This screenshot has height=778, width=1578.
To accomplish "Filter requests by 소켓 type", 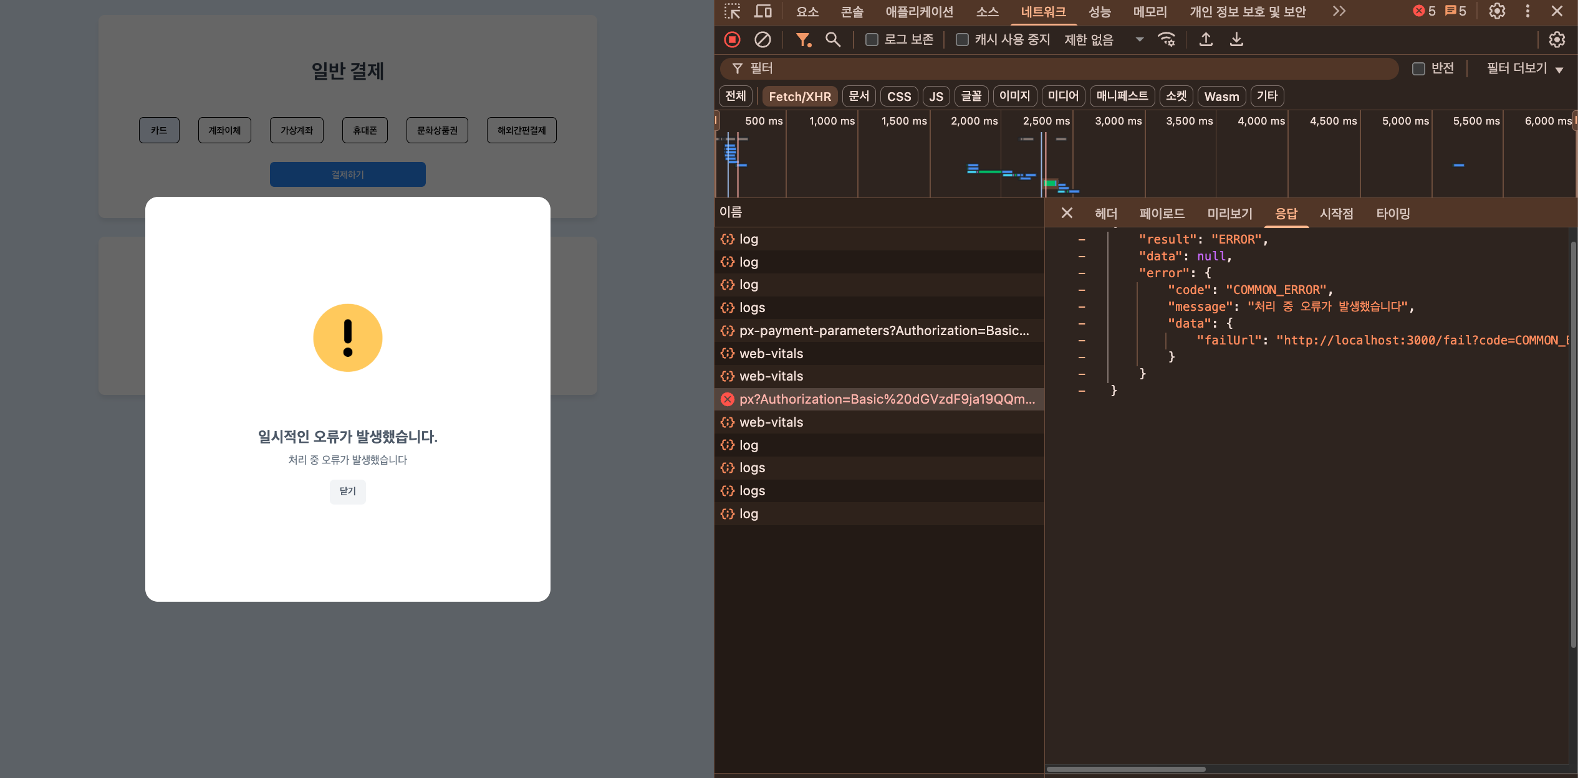I will pos(1176,96).
